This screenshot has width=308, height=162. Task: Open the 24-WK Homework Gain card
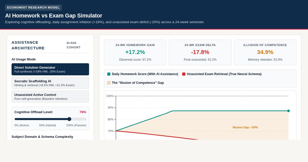click(135, 52)
